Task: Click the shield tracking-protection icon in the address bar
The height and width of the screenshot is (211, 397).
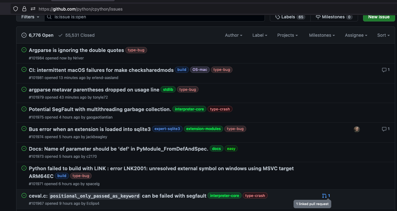Action: (15, 9)
